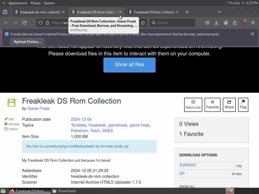The width and height of the screenshot is (259, 194).
Task: Click SHOW ALL download options
Action: click(187, 186)
